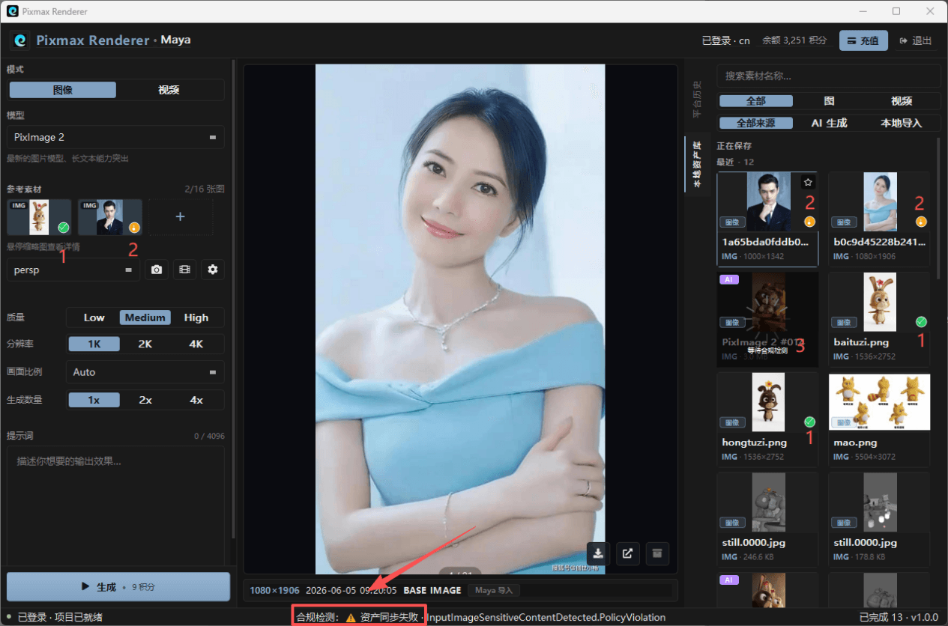Choose 4K resolution
Image resolution: width=948 pixels, height=626 pixels.
[x=196, y=344]
